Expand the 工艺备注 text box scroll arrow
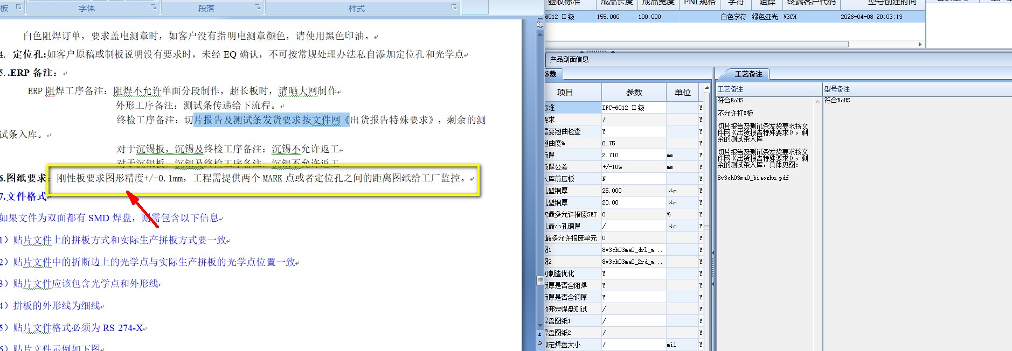The height and width of the screenshot is (351, 1012). [817, 101]
